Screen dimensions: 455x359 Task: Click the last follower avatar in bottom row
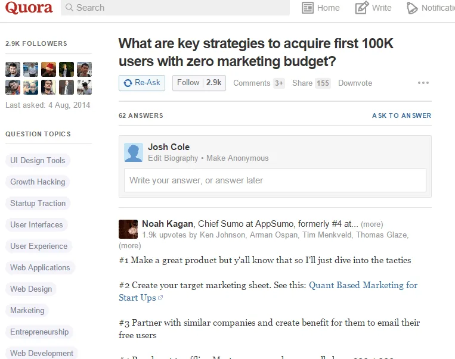pos(85,87)
